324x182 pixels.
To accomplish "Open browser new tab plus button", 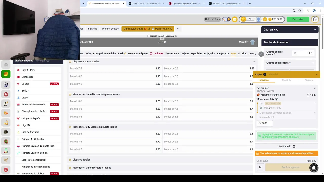I will (250, 4).
